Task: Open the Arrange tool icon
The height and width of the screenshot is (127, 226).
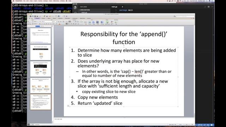Action: tap(102, 22)
